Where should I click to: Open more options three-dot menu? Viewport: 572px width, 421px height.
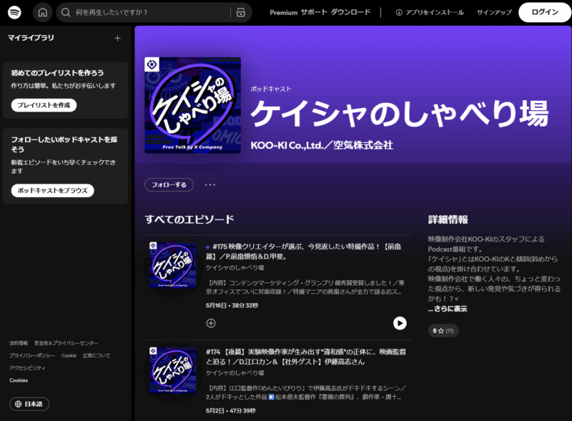[x=210, y=184]
